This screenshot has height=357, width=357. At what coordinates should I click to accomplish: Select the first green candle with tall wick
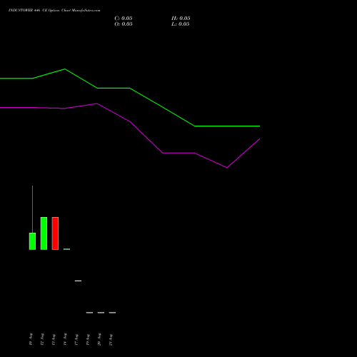32,241
